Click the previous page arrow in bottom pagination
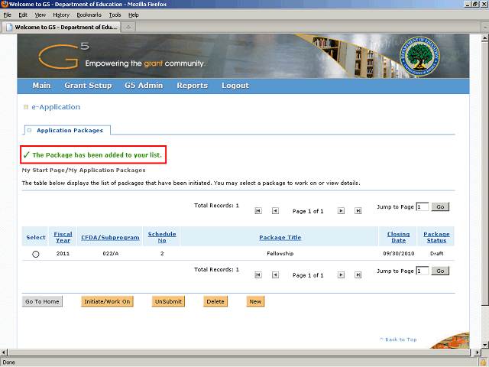The width and height of the screenshot is (489, 367). point(275,275)
